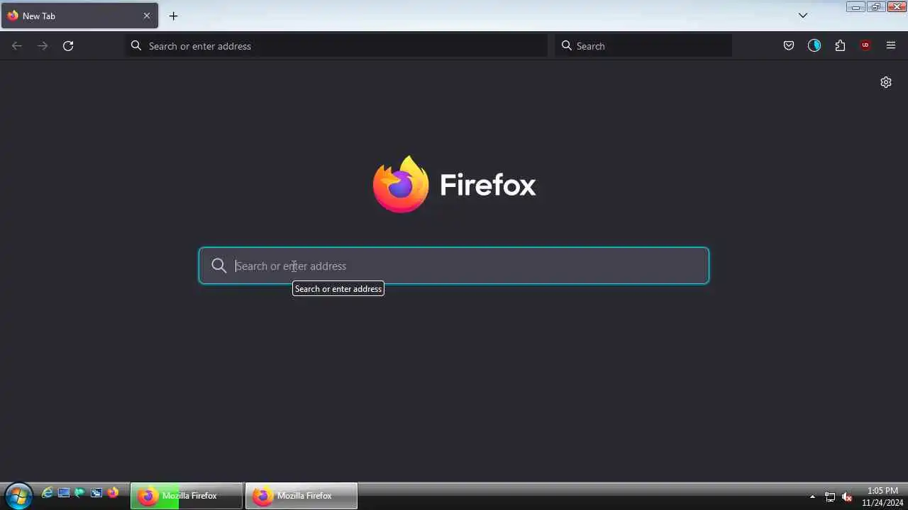
Task: Show hidden system tray icons
Action: [x=812, y=497]
